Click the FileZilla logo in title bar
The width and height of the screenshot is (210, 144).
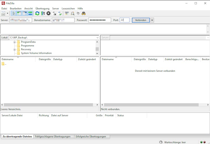(x=3, y=3)
